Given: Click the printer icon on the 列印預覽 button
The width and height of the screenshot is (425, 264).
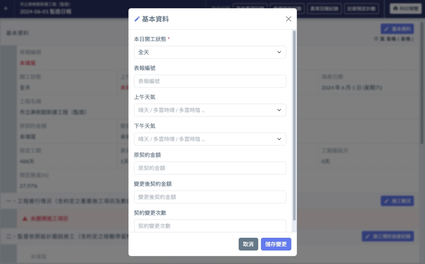Looking at the screenshot, I should [396, 9].
